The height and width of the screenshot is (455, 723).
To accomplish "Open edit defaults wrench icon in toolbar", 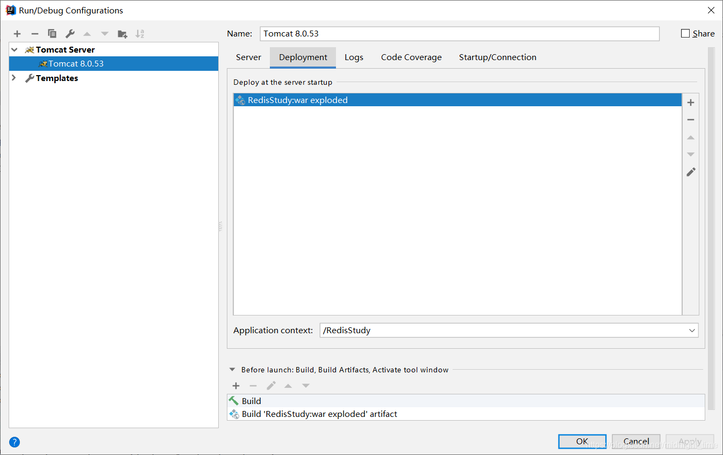I will click(x=70, y=34).
